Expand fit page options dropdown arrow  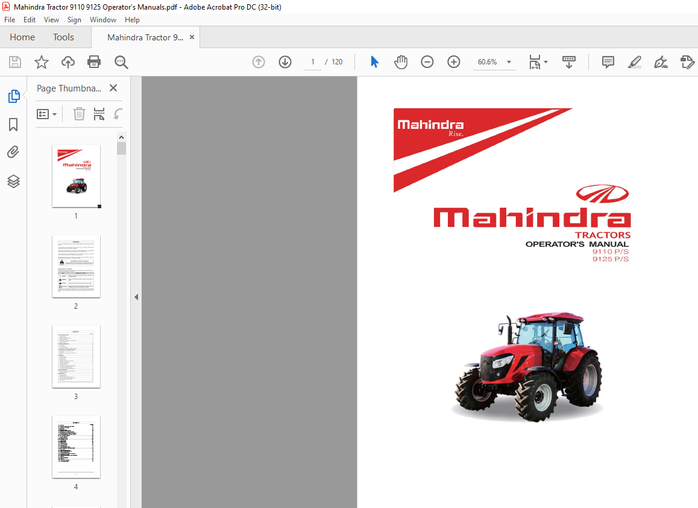click(x=546, y=62)
